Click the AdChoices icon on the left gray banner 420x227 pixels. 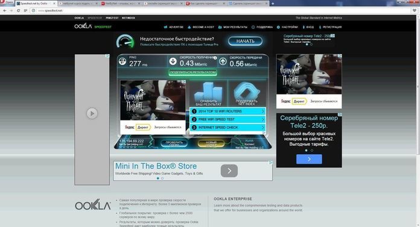tap(107, 56)
